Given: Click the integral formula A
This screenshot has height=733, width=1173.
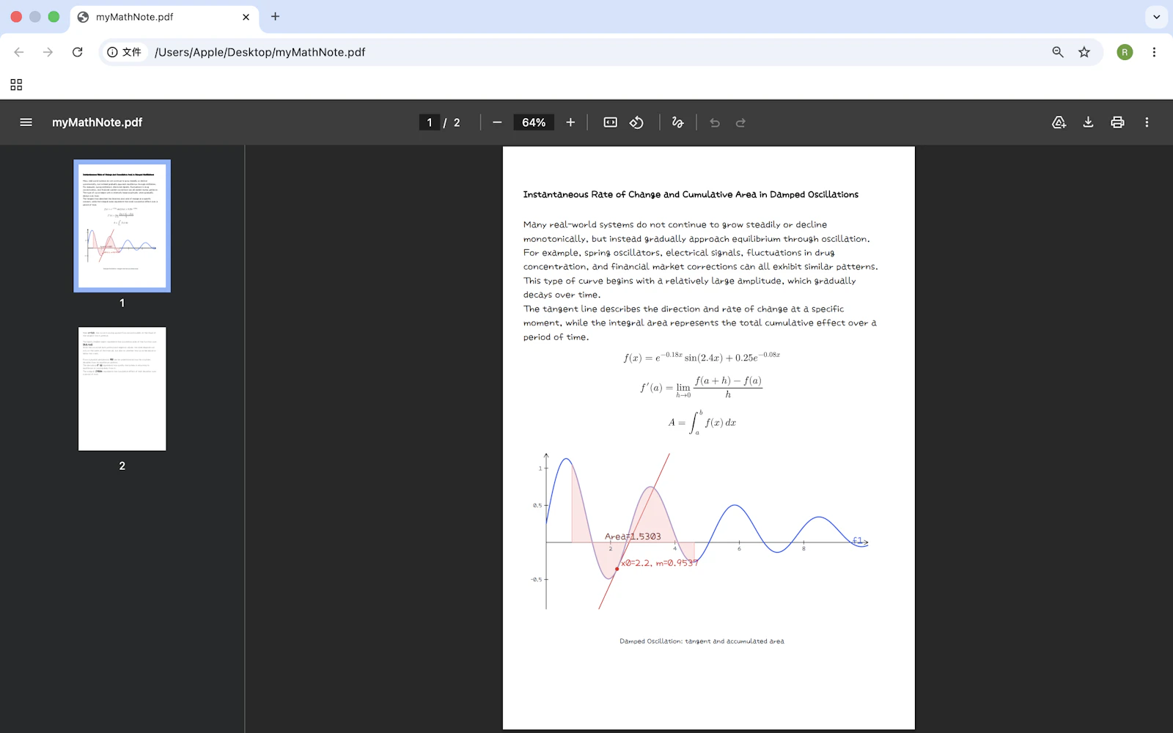Looking at the screenshot, I should tap(702, 422).
